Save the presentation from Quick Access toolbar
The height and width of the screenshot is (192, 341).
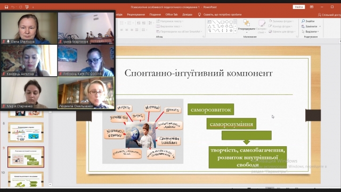point(6,7)
